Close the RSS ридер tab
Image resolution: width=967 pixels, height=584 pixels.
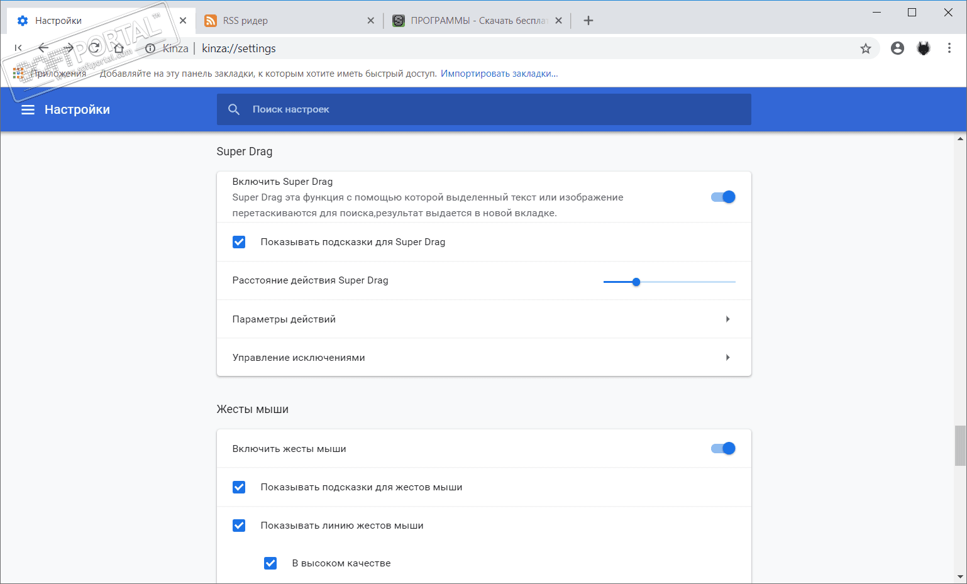(x=371, y=21)
